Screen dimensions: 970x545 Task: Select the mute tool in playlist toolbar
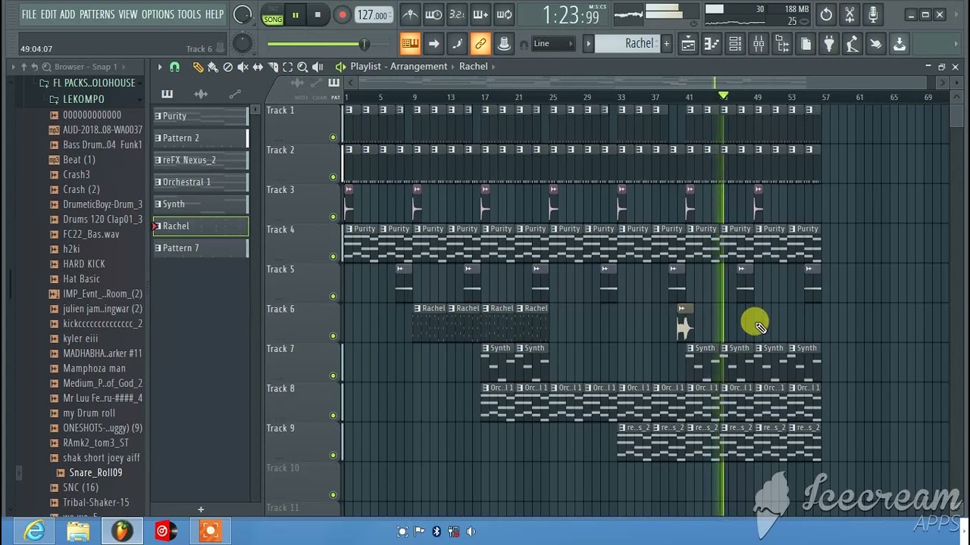242,67
